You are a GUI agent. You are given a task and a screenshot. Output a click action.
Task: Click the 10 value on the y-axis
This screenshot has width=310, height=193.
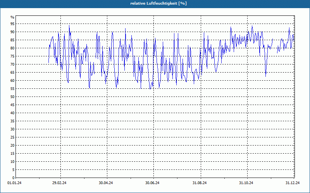12,162
